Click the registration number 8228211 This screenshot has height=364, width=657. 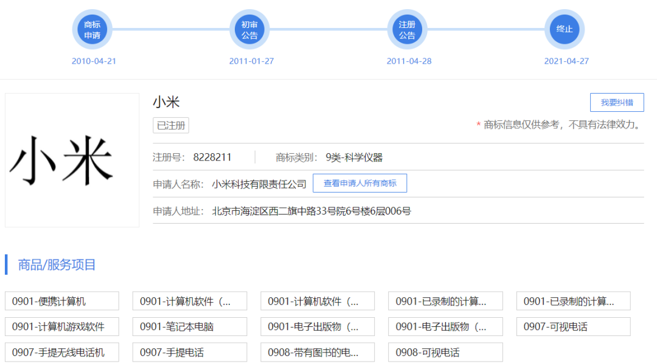212,157
